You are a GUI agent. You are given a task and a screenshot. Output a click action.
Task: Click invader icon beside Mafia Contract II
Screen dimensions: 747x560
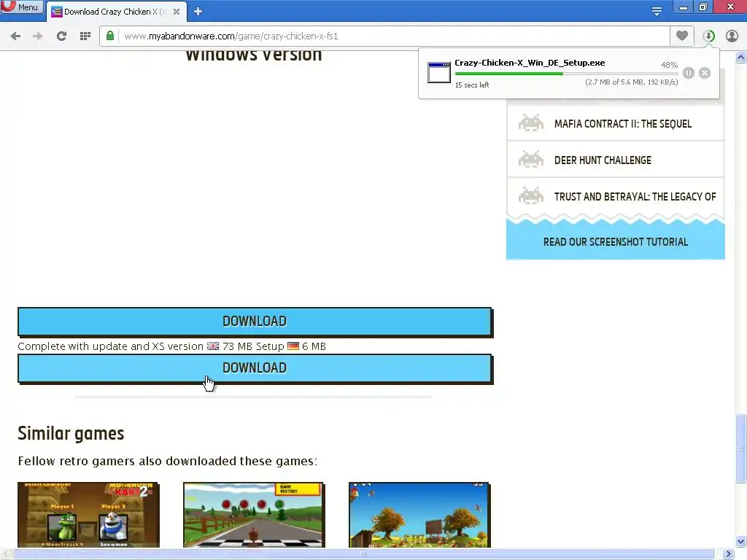[531, 123]
